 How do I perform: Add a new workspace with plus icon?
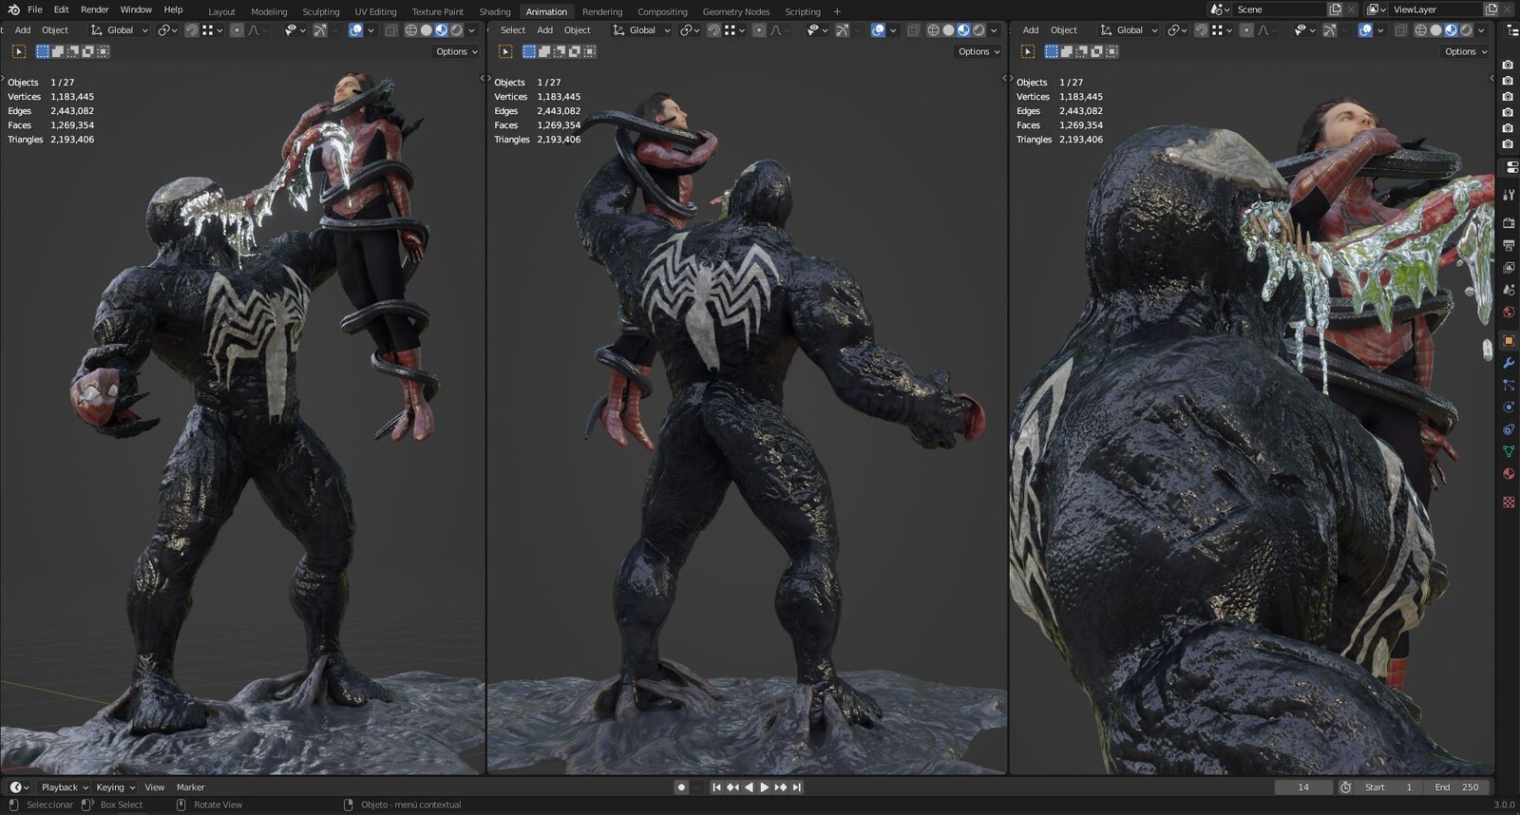[x=837, y=11]
